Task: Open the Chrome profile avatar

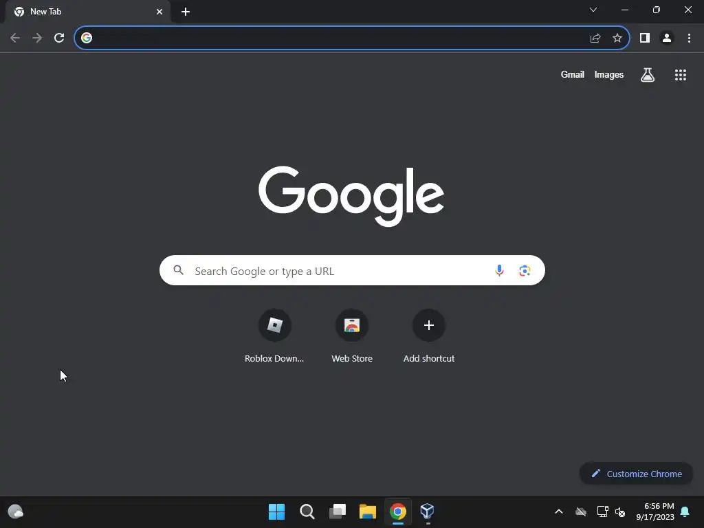Action: 667,38
